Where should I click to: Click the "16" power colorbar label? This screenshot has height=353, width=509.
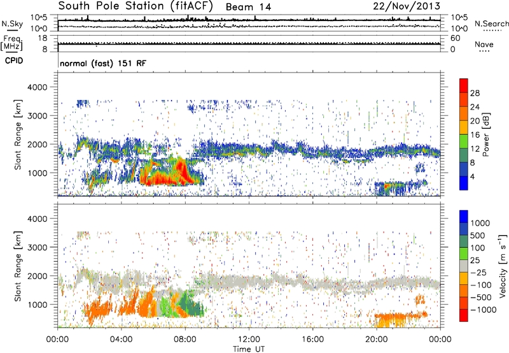(x=475, y=135)
